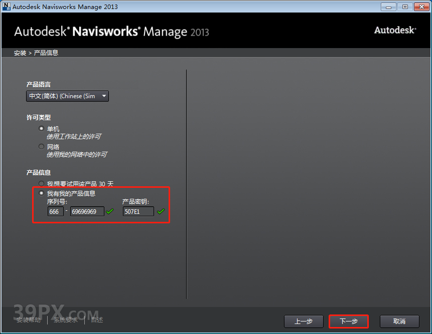Click the serial number field showing 666

tap(55, 211)
